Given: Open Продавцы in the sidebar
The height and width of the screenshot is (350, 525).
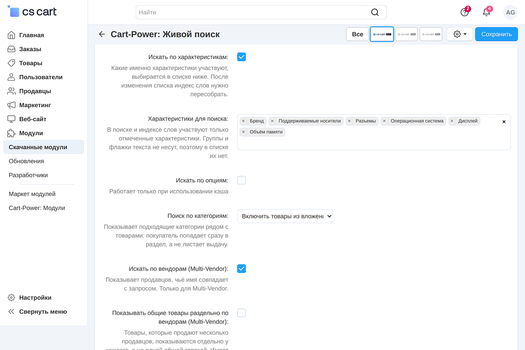Looking at the screenshot, I should click(x=35, y=91).
